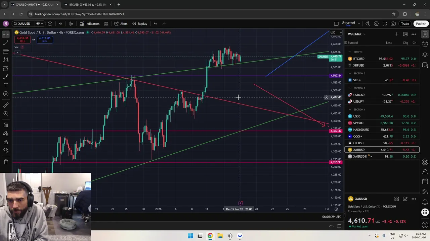Select the crosshair cursor tool
This screenshot has width=430, height=241.
(x=6, y=34)
